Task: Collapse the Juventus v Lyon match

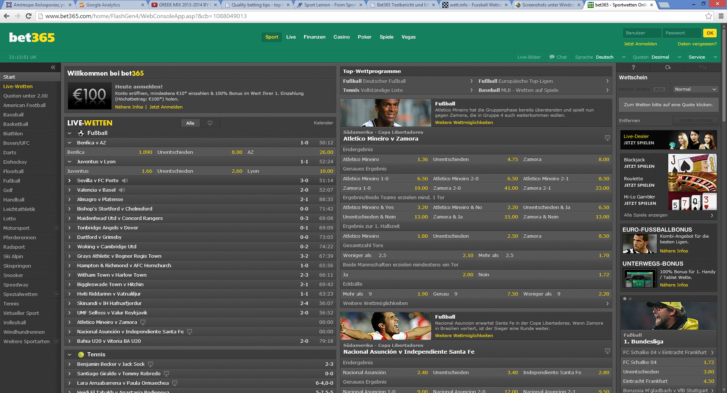Action: (70, 162)
